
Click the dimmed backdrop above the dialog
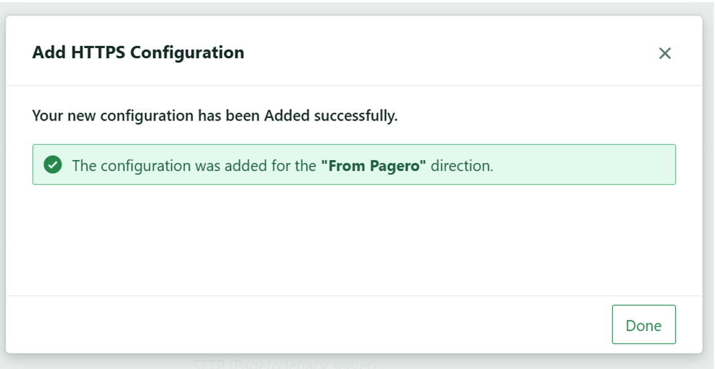point(354,7)
